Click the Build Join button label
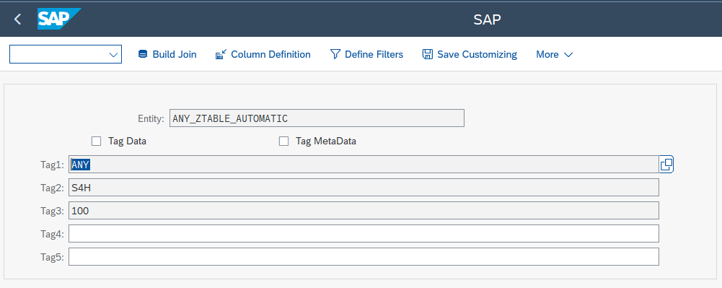This screenshot has width=722, height=288. tap(175, 54)
